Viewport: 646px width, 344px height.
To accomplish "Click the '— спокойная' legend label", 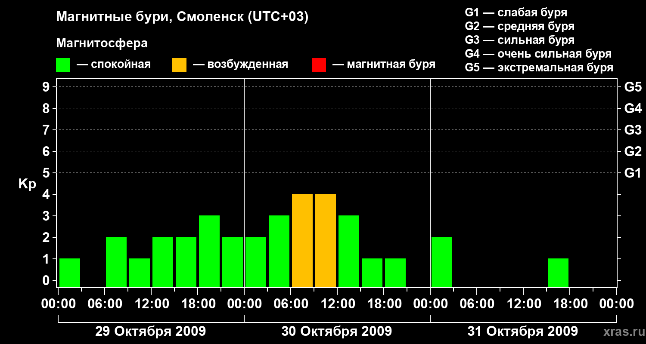I will pos(114,64).
